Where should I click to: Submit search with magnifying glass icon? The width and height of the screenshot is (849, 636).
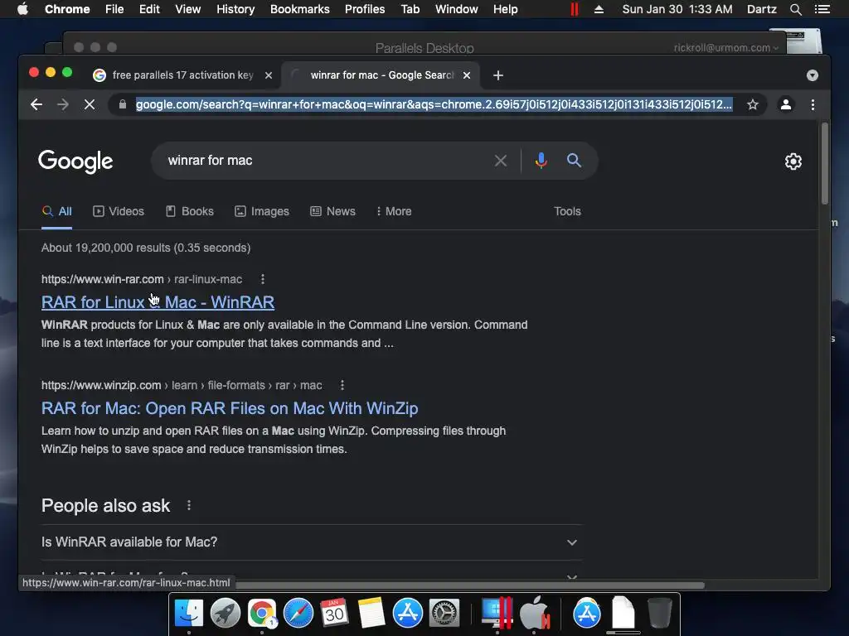pos(574,160)
